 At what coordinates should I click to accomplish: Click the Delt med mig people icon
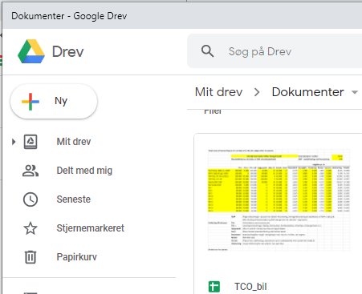coord(31,171)
